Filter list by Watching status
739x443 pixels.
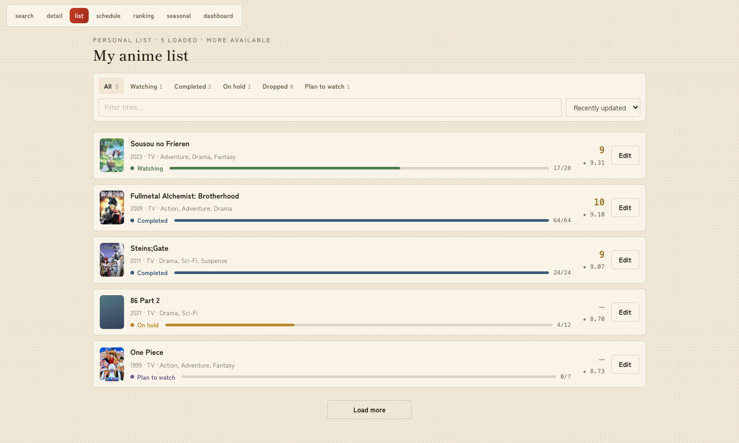click(x=146, y=87)
